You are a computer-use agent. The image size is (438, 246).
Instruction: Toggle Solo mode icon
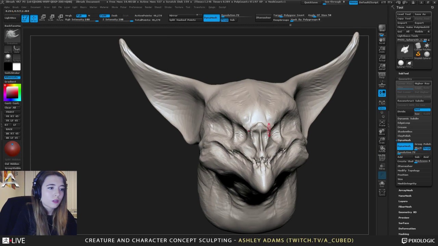click(382, 184)
